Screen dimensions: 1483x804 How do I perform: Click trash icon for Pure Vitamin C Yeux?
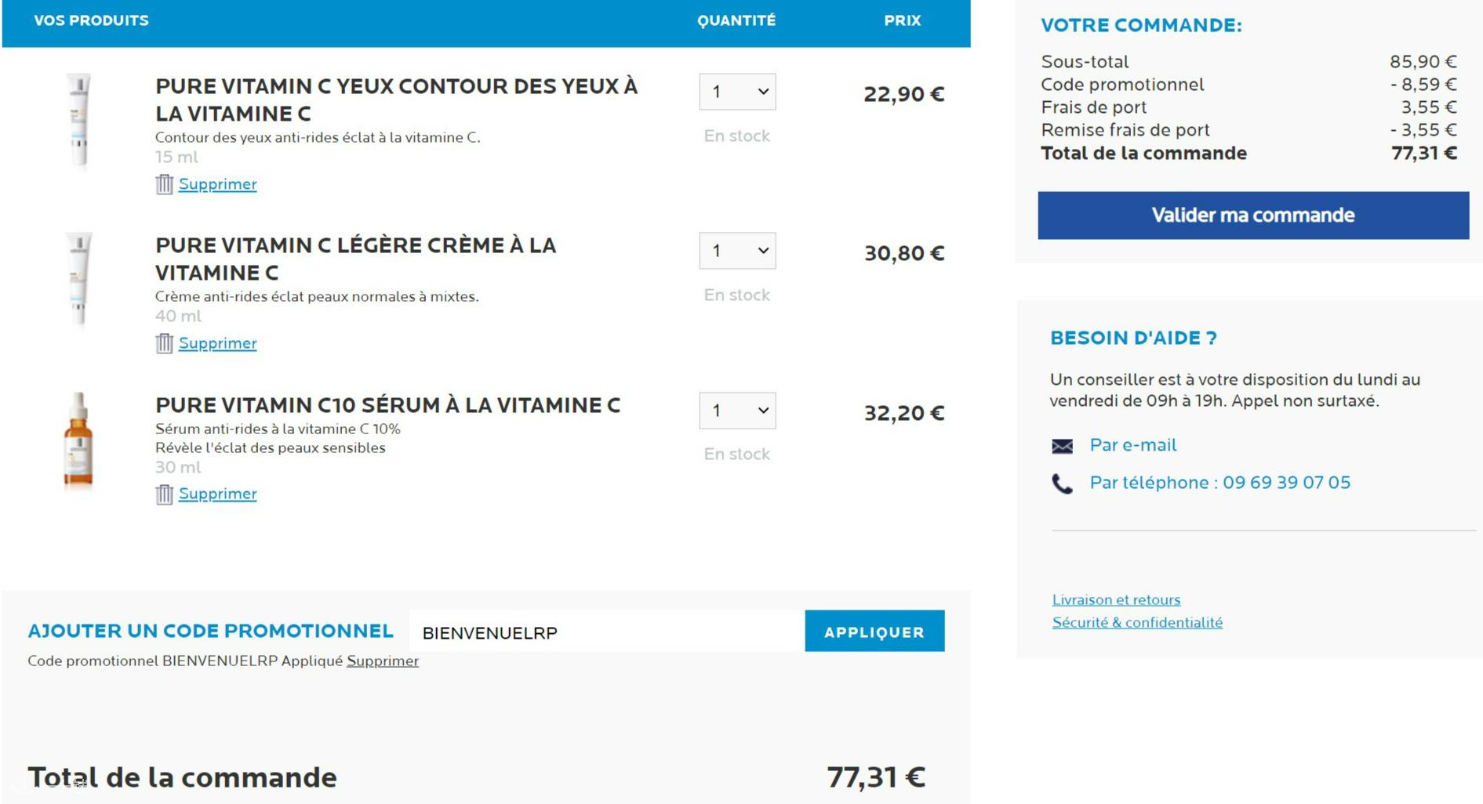pos(164,184)
